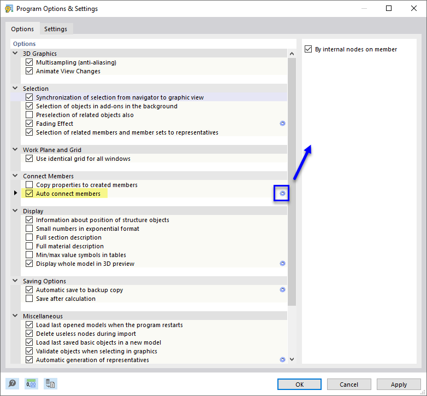Uncheck Delete useless nodes during import
This screenshot has width=427, height=396.
[29, 334]
